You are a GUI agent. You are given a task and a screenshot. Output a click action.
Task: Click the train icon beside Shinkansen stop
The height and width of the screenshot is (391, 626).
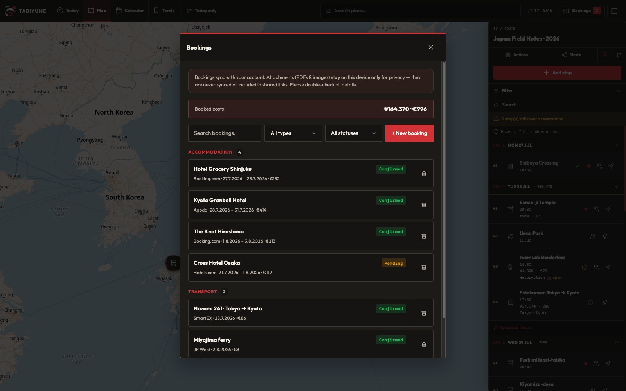point(510,302)
